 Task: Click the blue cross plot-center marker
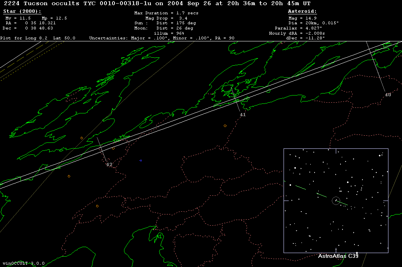141,161
